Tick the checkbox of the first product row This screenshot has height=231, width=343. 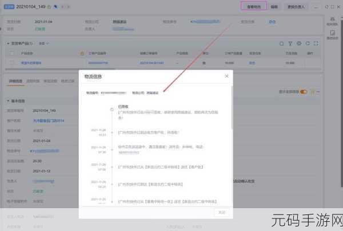point(12,63)
